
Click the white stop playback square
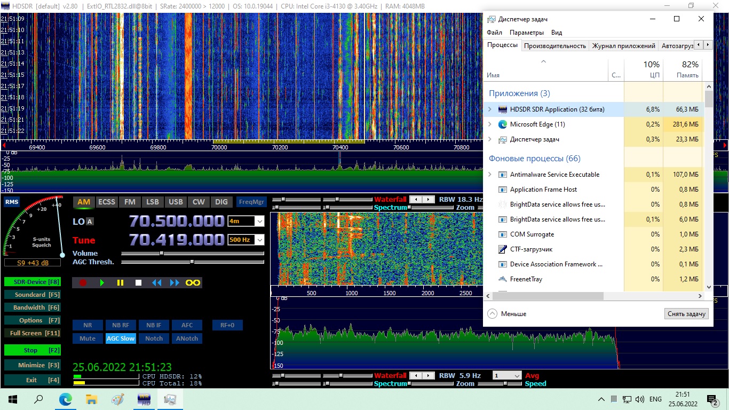[x=138, y=283]
